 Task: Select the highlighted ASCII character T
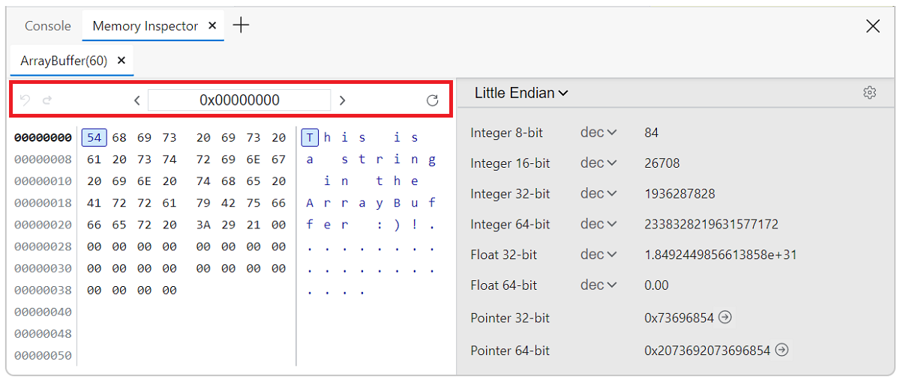310,138
